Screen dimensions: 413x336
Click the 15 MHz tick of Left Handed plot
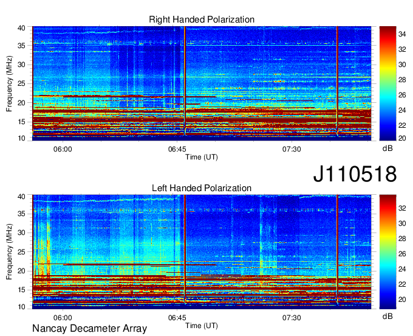(x=22, y=290)
